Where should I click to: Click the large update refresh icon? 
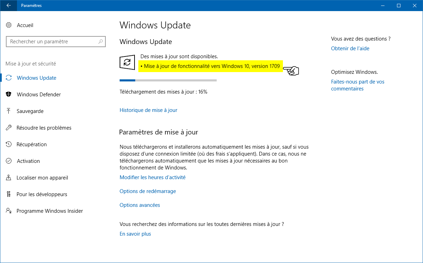pos(127,62)
